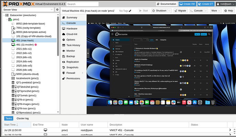Open Hardware panel for the VM

coord(72,28)
